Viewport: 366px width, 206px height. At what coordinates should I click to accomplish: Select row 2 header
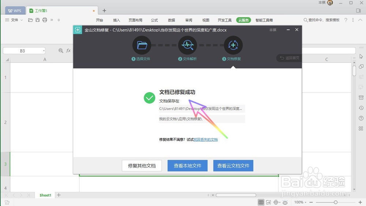pos(5,122)
